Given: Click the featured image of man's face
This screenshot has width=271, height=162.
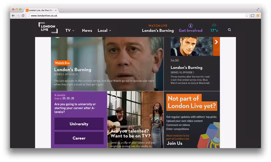Looking at the screenshot, I should 107,64.
